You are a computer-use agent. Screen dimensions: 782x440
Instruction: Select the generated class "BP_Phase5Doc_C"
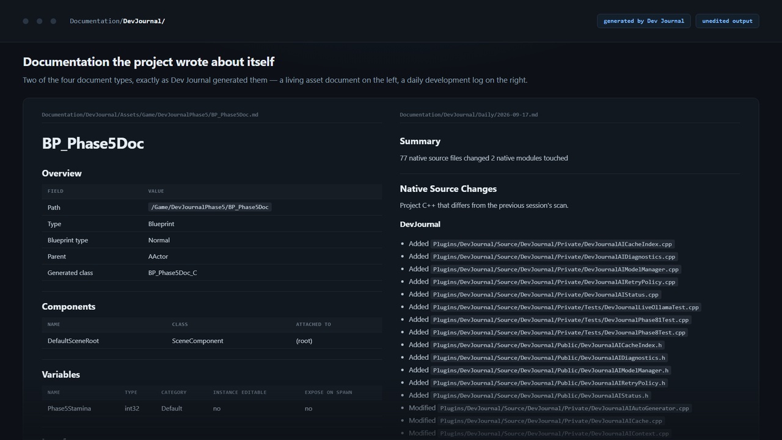pos(173,273)
